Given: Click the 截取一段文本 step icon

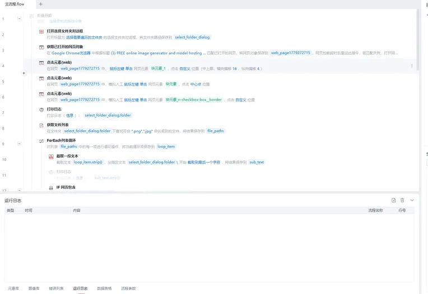Looking at the screenshot, I should coord(51,157).
